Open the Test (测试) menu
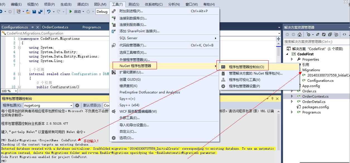 [134, 4]
